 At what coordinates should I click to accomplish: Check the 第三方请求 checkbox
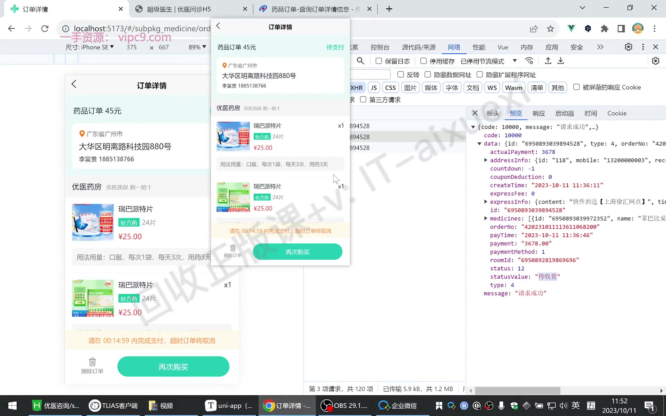363,99
